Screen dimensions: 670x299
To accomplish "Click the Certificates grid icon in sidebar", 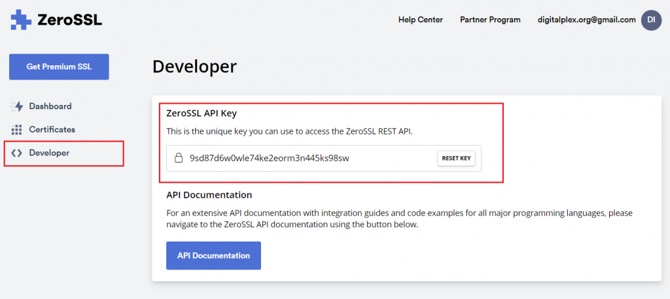I will click(x=17, y=130).
